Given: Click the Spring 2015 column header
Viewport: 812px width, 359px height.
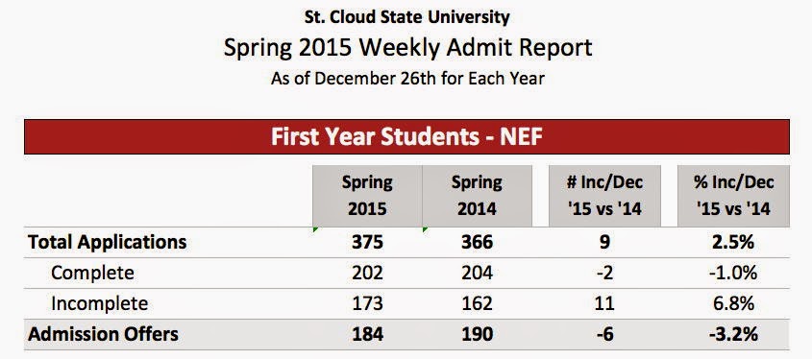Looking at the screenshot, I should point(367,196).
